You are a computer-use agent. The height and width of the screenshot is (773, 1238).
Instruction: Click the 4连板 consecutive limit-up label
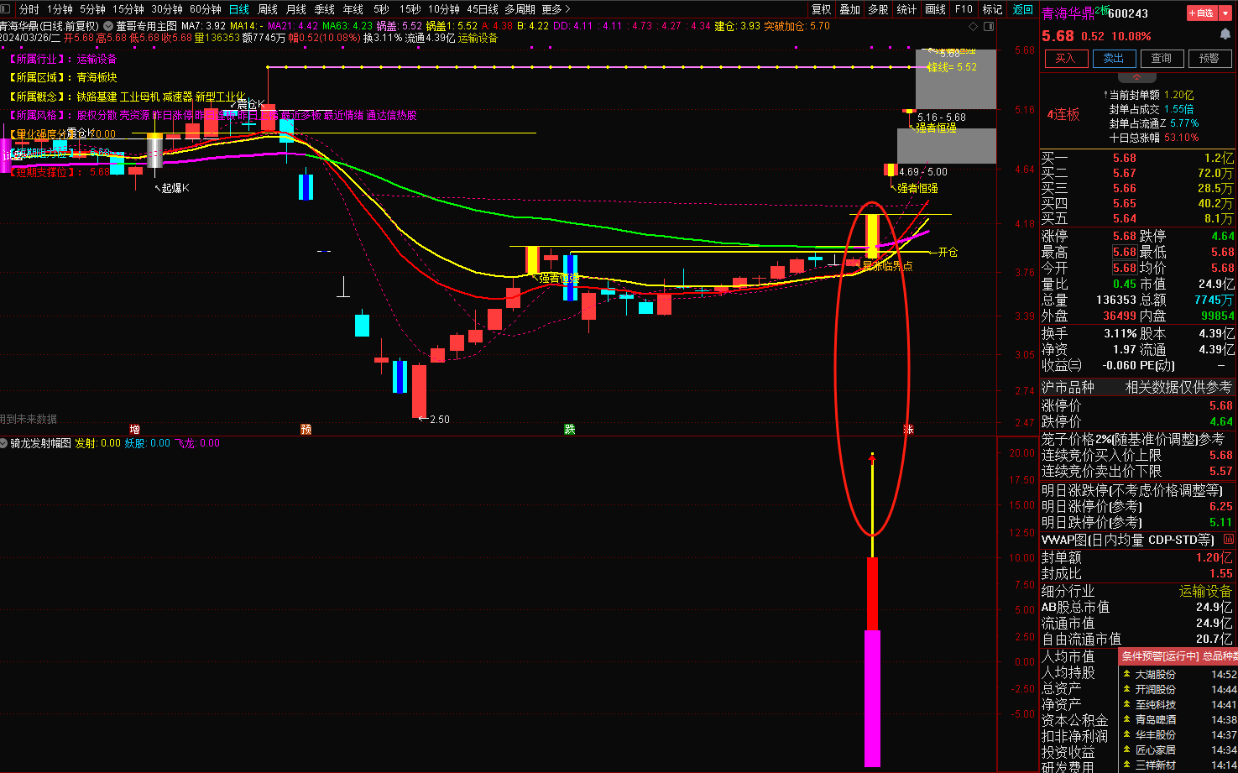(1063, 114)
